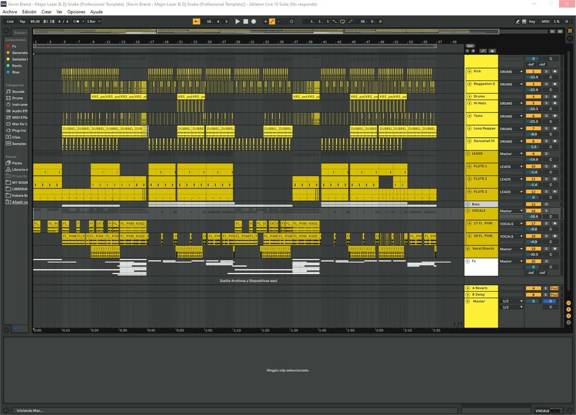The image size is (576, 415).
Task: Toggle the Arrangement Loop switch
Action: pyautogui.click(x=342, y=21)
